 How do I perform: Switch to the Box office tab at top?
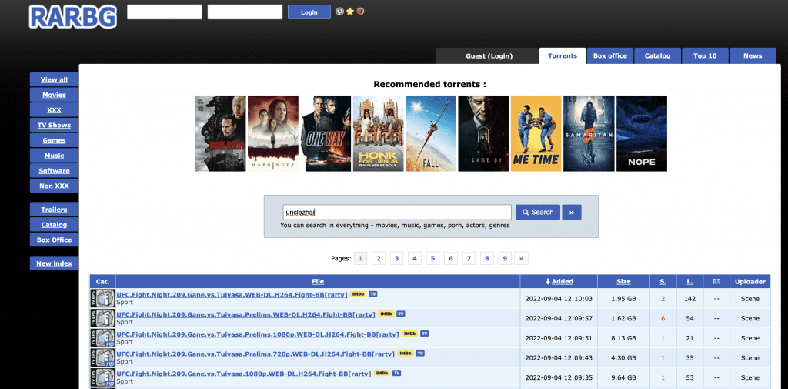[x=609, y=56]
